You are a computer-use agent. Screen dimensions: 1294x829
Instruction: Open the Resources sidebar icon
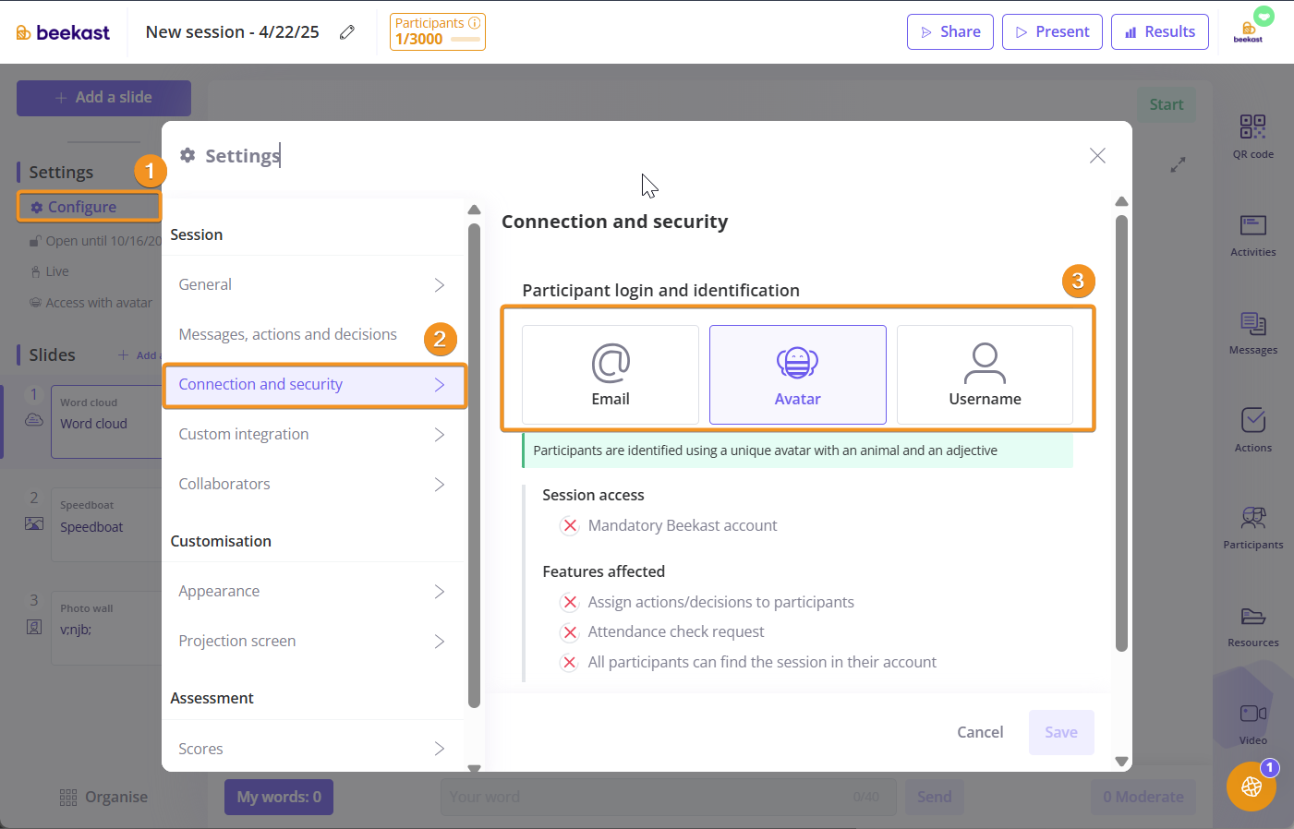click(x=1252, y=625)
